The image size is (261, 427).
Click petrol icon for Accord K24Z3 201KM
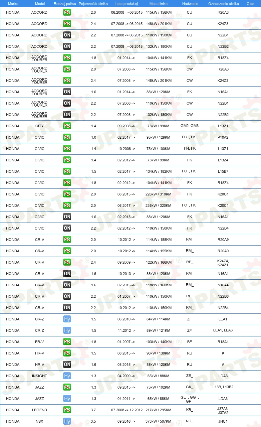coord(67,24)
